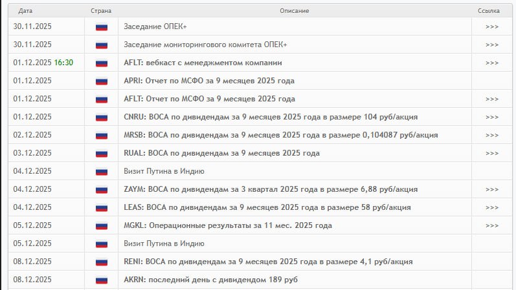Open the >>> link for MGKL operating results
Screen dimensions: 516x290
click(x=491, y=225)
